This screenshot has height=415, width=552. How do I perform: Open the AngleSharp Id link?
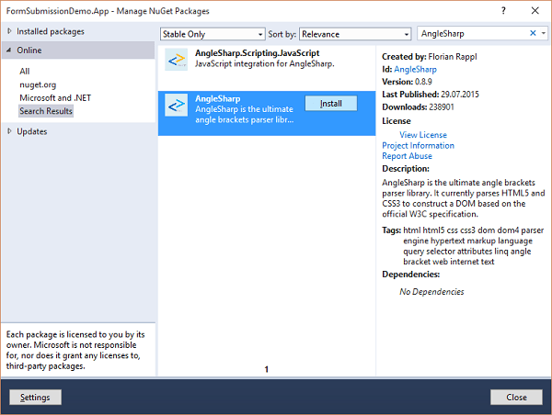416,69
